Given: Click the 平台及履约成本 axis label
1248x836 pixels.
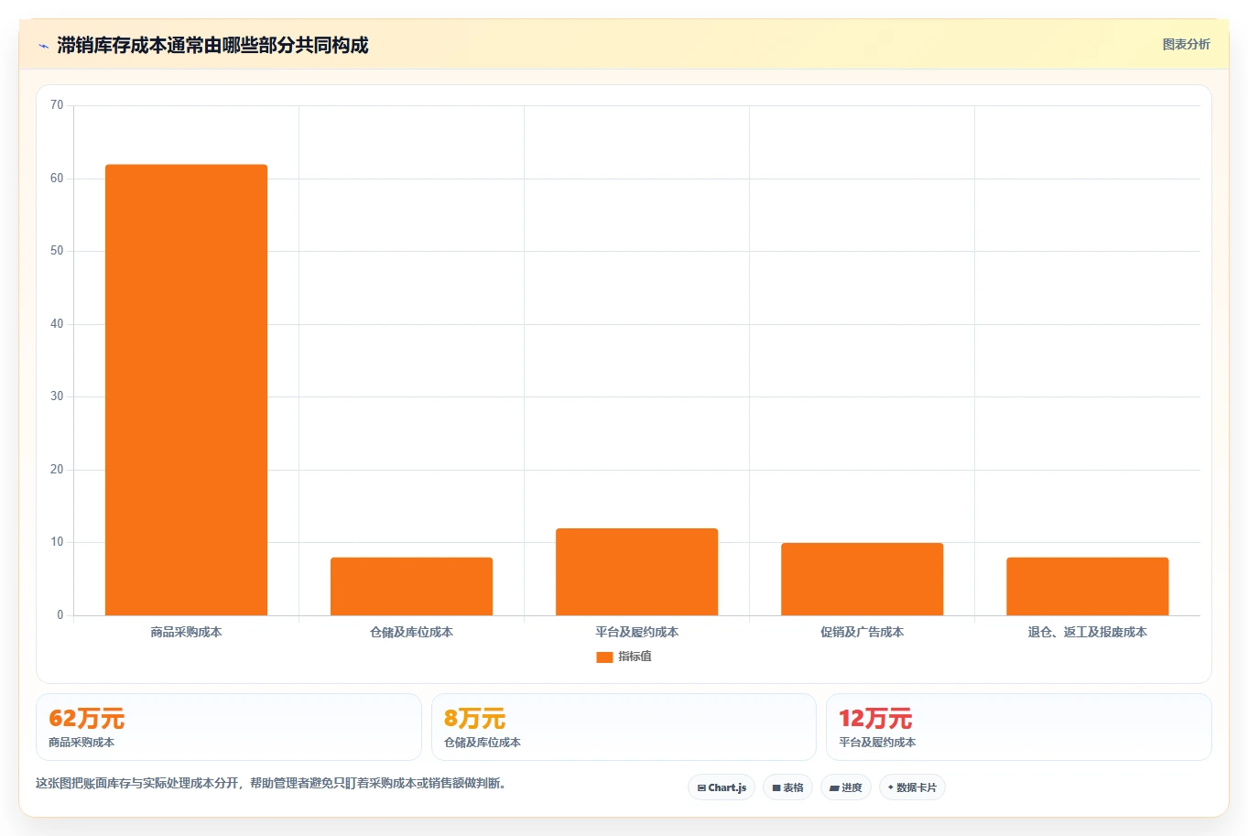Looking at the screenshot, I should (636, 632).
